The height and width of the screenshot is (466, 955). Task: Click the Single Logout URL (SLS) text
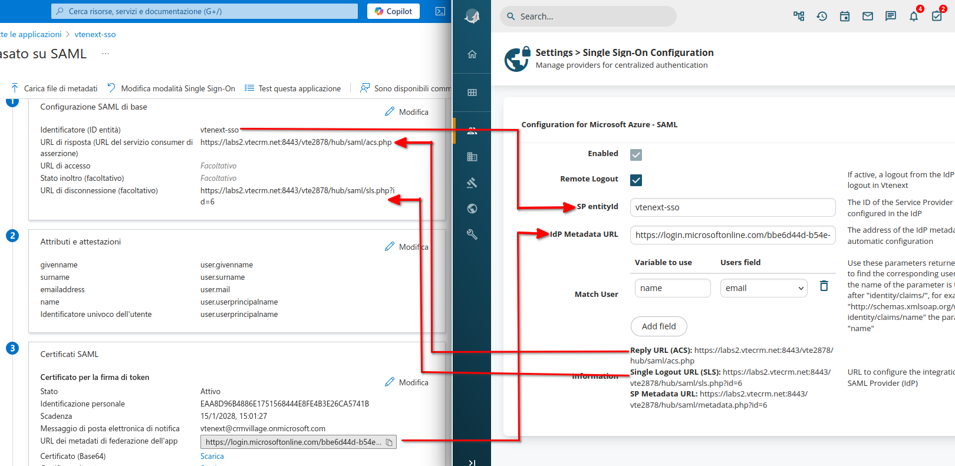click(x=730, y=378)
